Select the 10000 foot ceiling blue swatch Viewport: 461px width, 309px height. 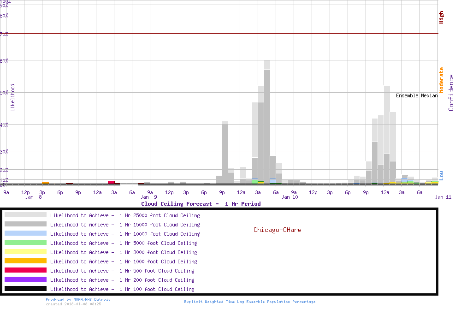[25, 233]
